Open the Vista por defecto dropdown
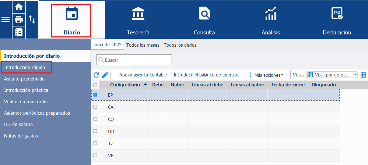Image resolution: width=368 pixels, height=165 pixels. 332,75
